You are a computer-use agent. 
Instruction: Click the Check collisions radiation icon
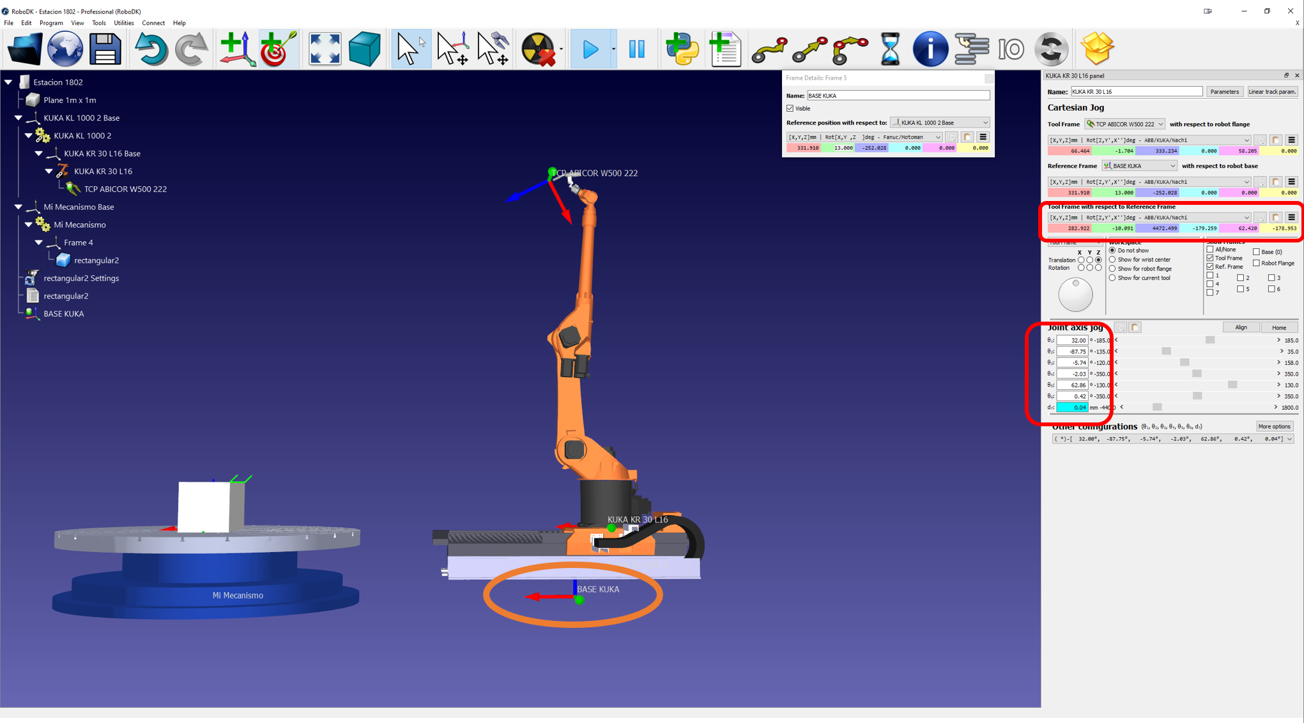click(537, 49)
